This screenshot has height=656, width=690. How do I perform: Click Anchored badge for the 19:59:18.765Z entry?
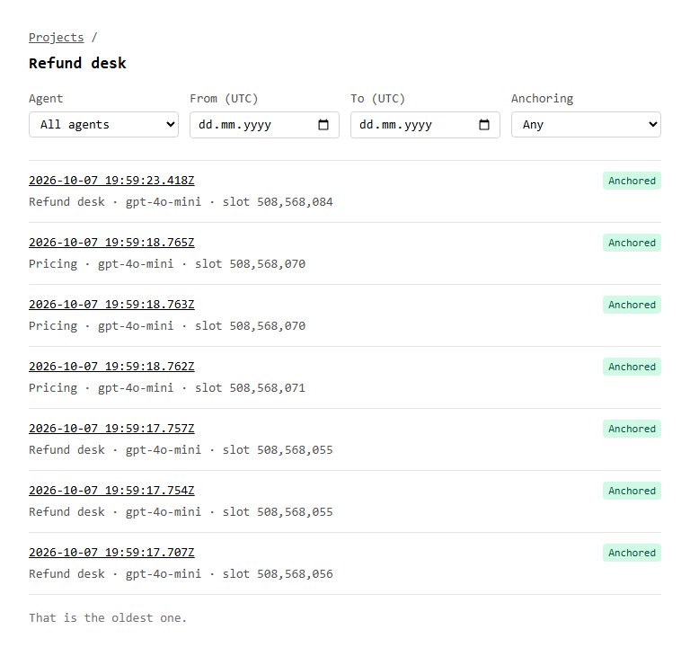point(632,243)
